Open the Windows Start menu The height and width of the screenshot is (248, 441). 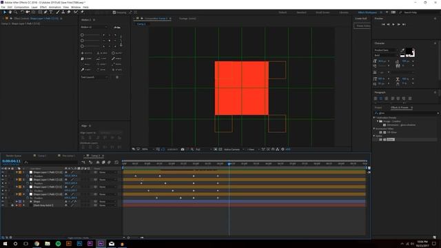pos(5,243)
